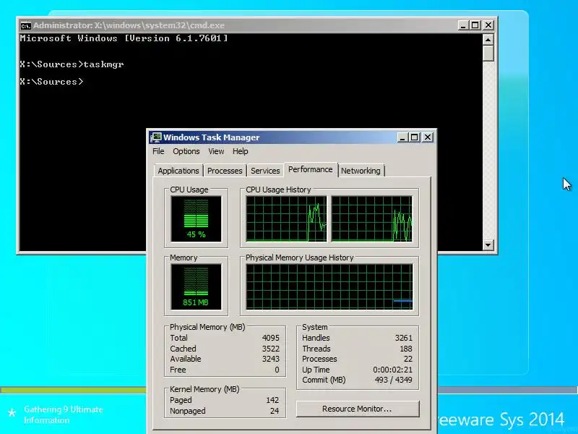Click the Windows version line in cmd
Viewport: 578px width, 434px height.
(x=124, y=38)
